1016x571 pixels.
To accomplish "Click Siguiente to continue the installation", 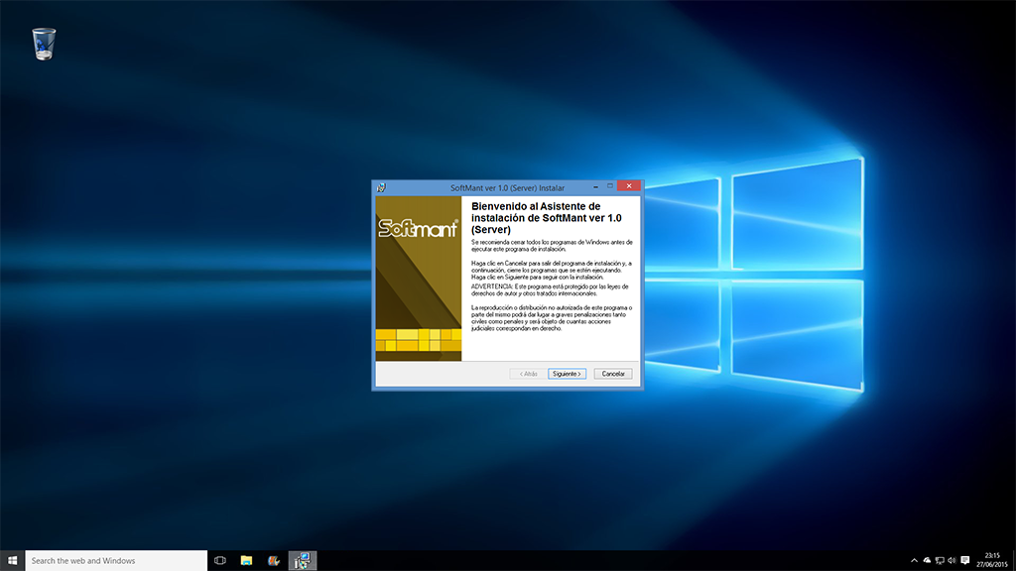I will tap(567, 374).
